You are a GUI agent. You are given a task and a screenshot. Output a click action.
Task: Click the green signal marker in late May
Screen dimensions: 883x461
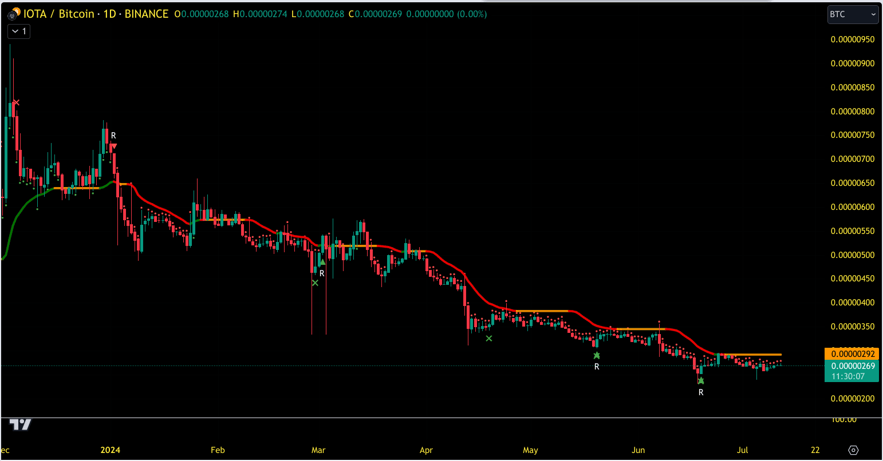597,355
